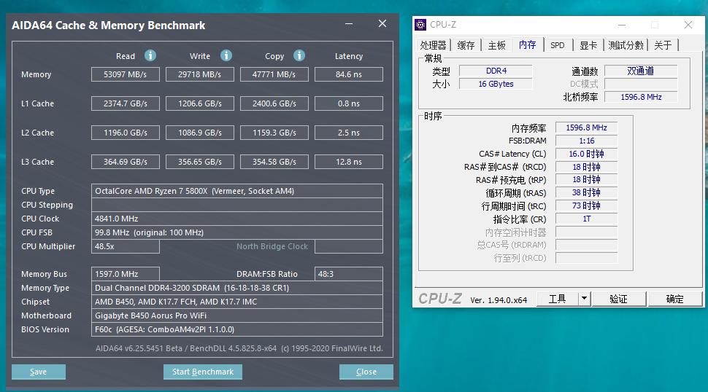708x392 pixels.
Task: Click the 大小 16 GBytes value in CPU-Z
Action: coord(496,84)
